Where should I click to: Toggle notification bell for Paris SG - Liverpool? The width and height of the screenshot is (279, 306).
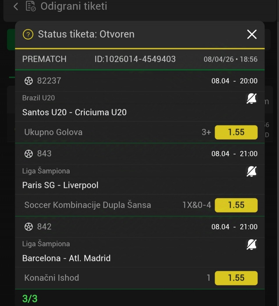coord(251,172)
